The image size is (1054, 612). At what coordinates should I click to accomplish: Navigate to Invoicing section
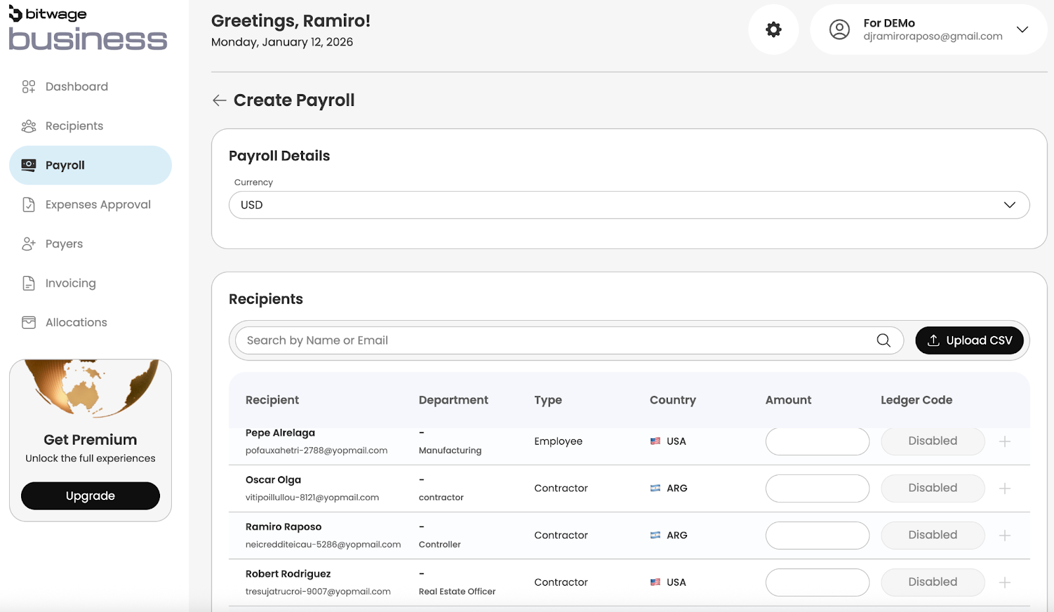[70, 283]
